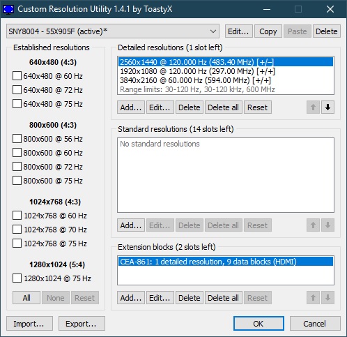Select the CEA-861 extension block row

[226, 262]
